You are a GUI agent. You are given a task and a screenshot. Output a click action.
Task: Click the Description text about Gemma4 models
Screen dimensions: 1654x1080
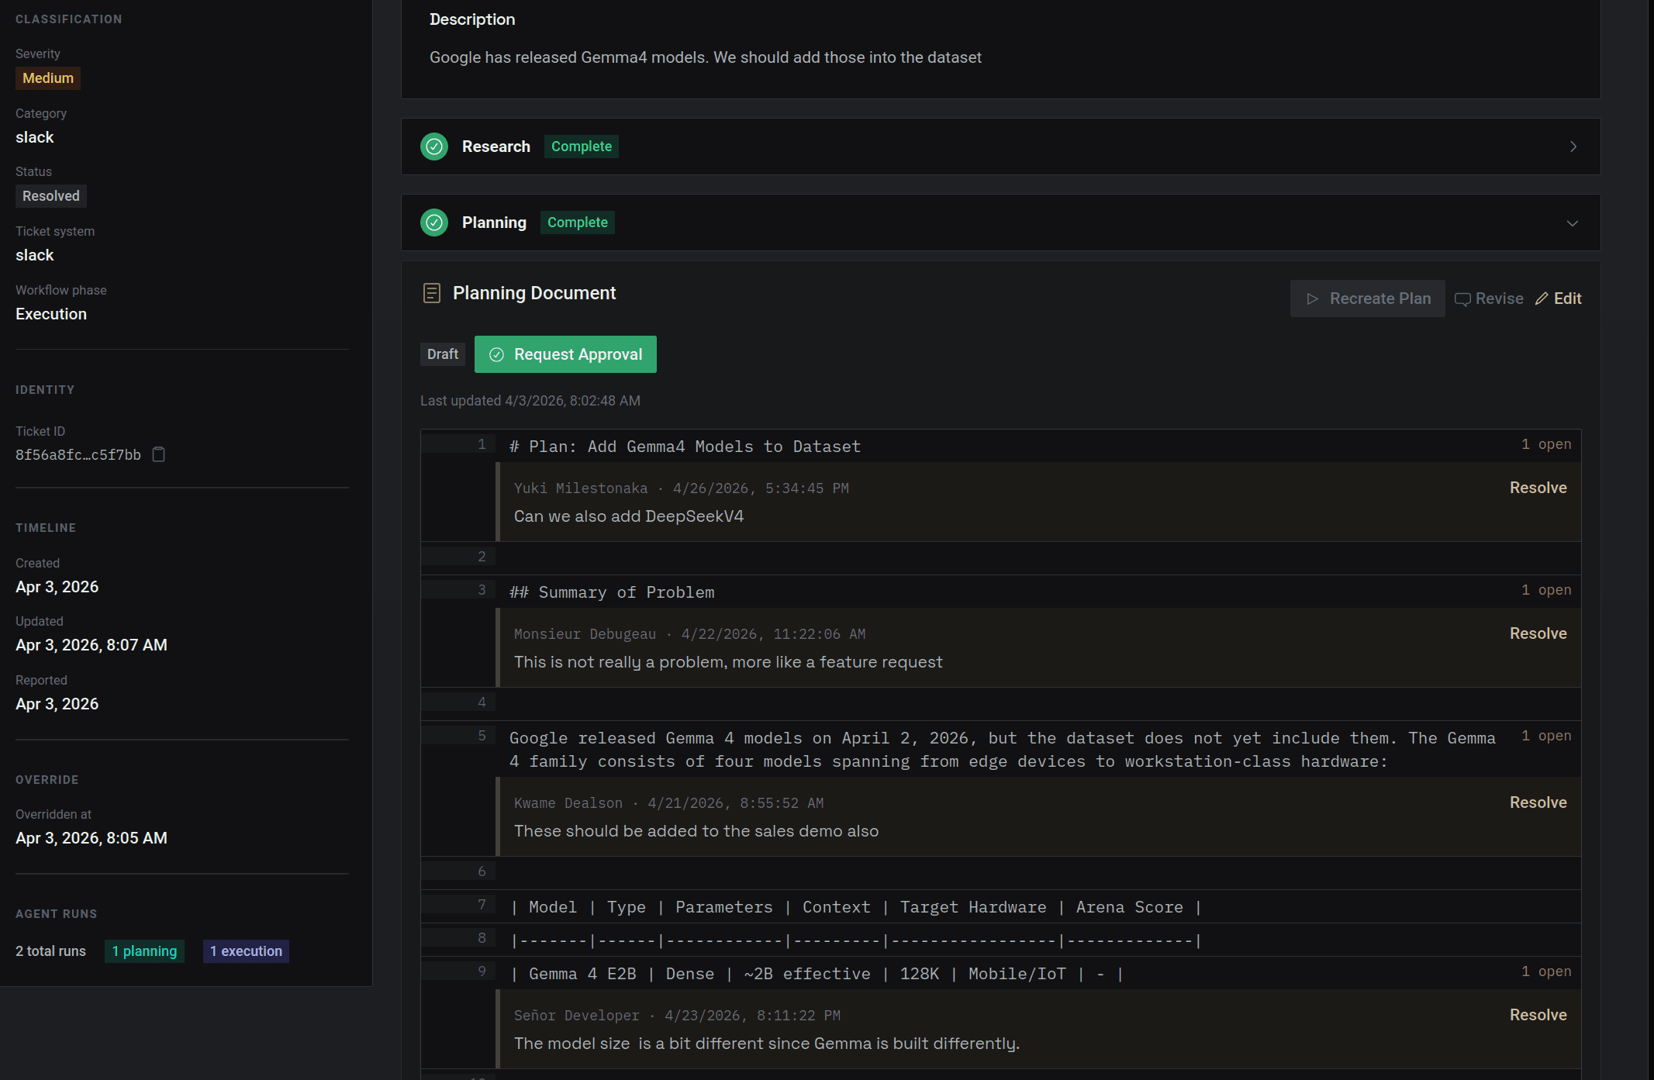(x=706, y=57)
